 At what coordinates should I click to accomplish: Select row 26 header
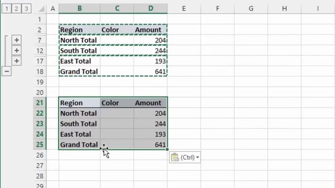[x=40, y=155]
